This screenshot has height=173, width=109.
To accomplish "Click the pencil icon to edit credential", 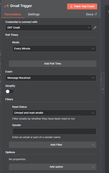I will point(95,28).
